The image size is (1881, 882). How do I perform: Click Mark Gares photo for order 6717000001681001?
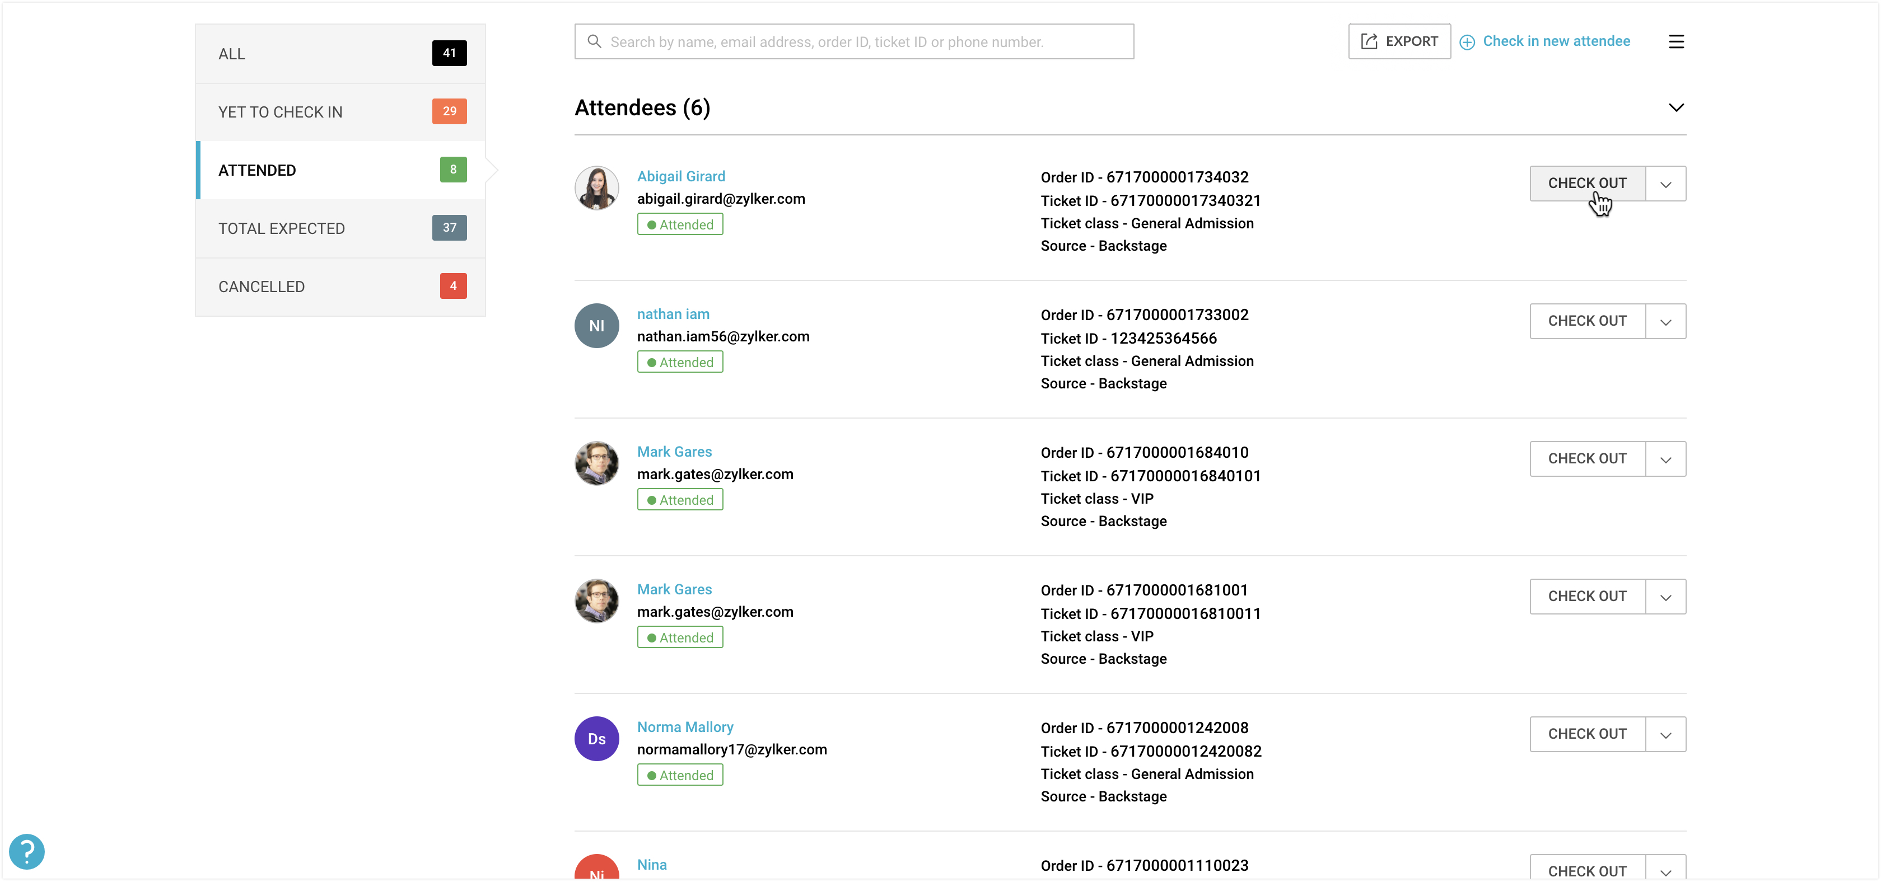pos(596,601)
